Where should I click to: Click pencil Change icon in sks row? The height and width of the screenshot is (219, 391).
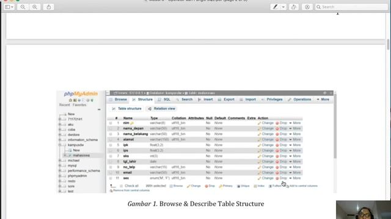pos(259,156)
